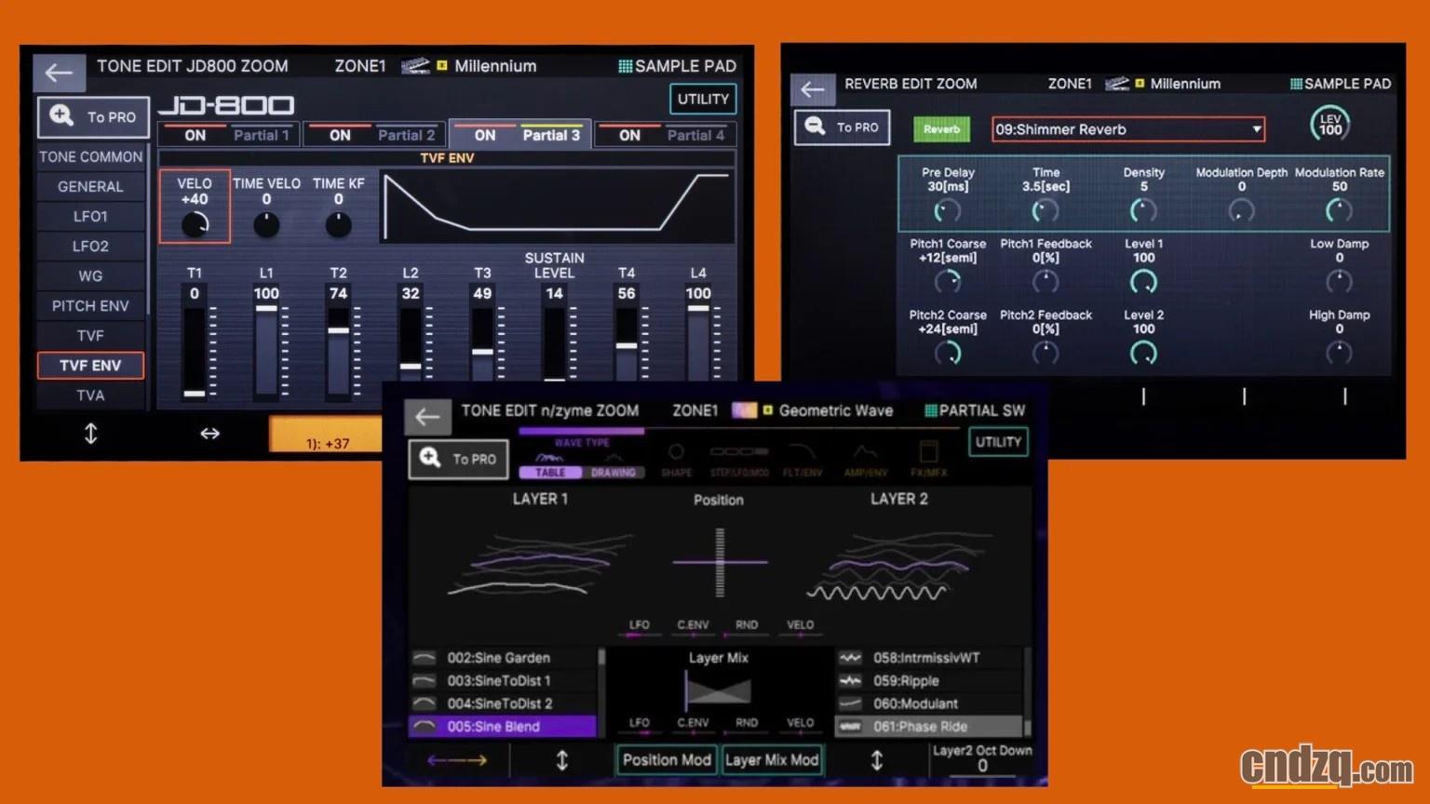Open PITCH ENV in the JD800 sidebar
Screen dimensions: 1430x804
tap(90, 306)
